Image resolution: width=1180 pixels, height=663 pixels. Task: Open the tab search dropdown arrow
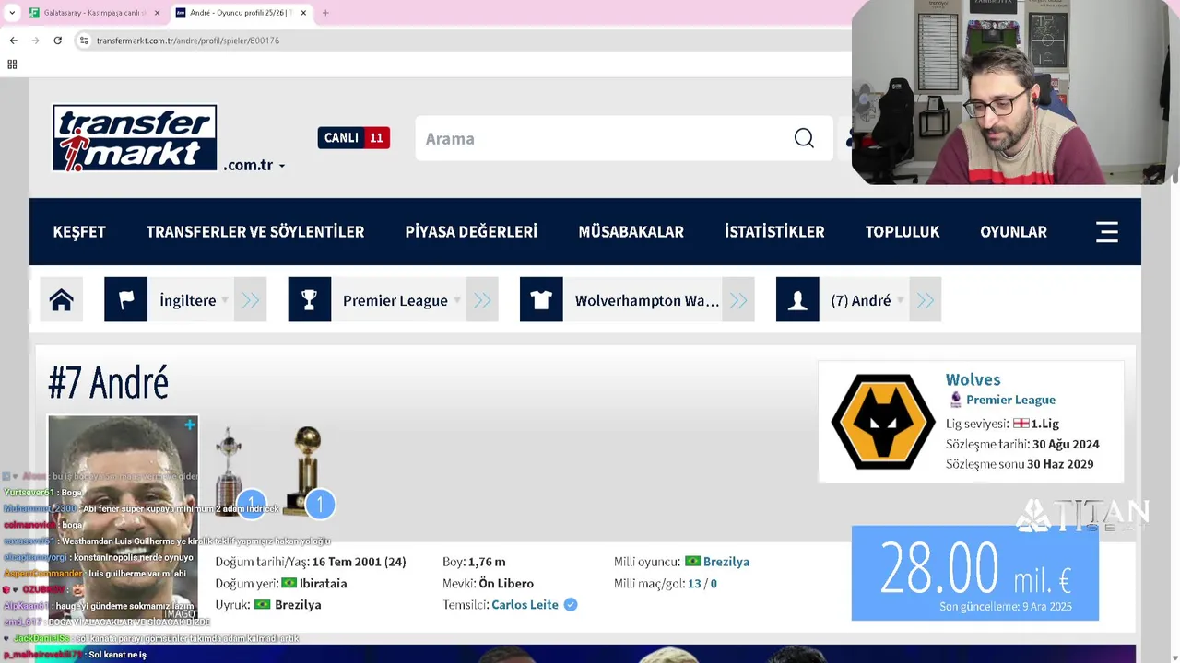(11, 13)
